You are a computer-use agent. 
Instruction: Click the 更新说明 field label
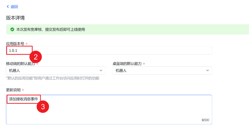(x=13, y=90)
